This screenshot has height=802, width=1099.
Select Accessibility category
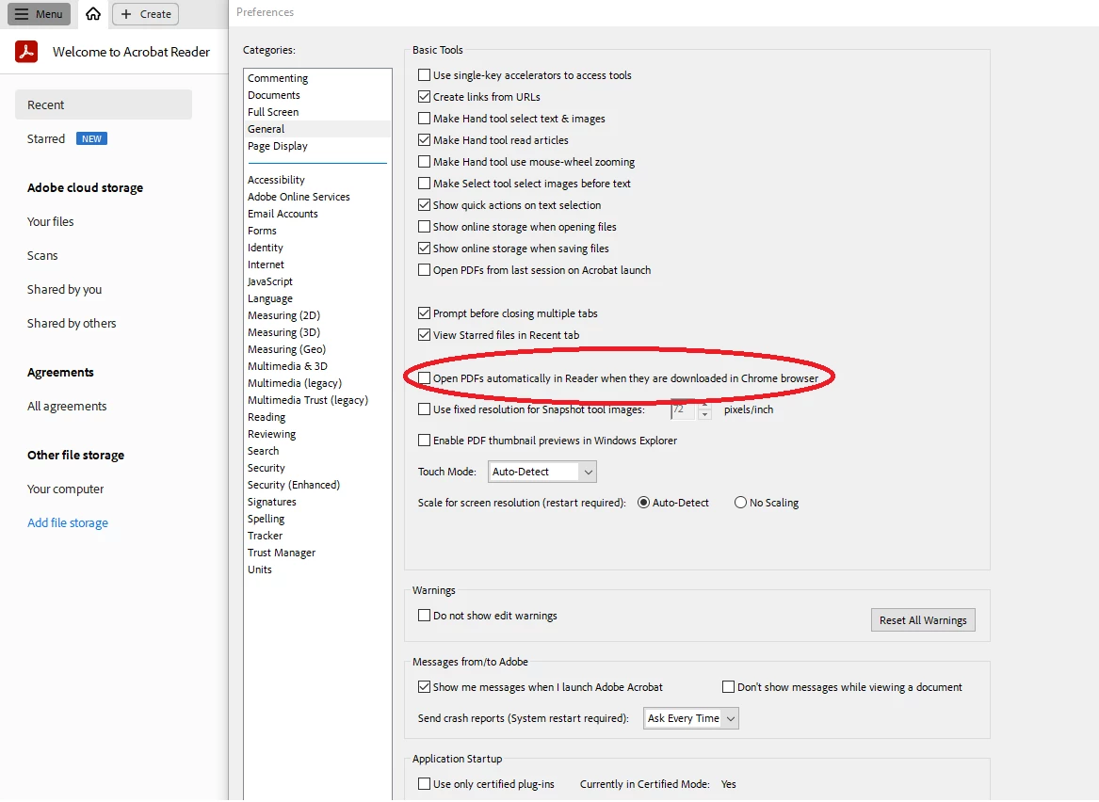(x=276, y=179)
